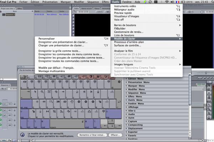The height and width of the screenshot is (142, 214).
Task: Expand the Audio command group
Action: (126, 114)
